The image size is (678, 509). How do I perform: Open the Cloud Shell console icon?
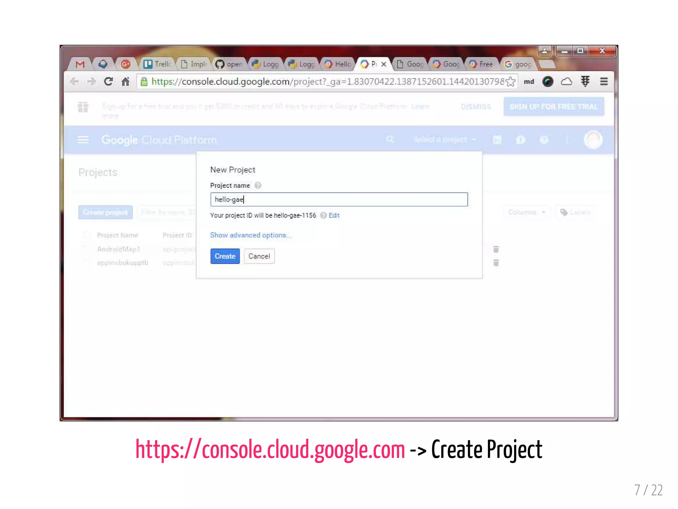[x=497, y=140]
